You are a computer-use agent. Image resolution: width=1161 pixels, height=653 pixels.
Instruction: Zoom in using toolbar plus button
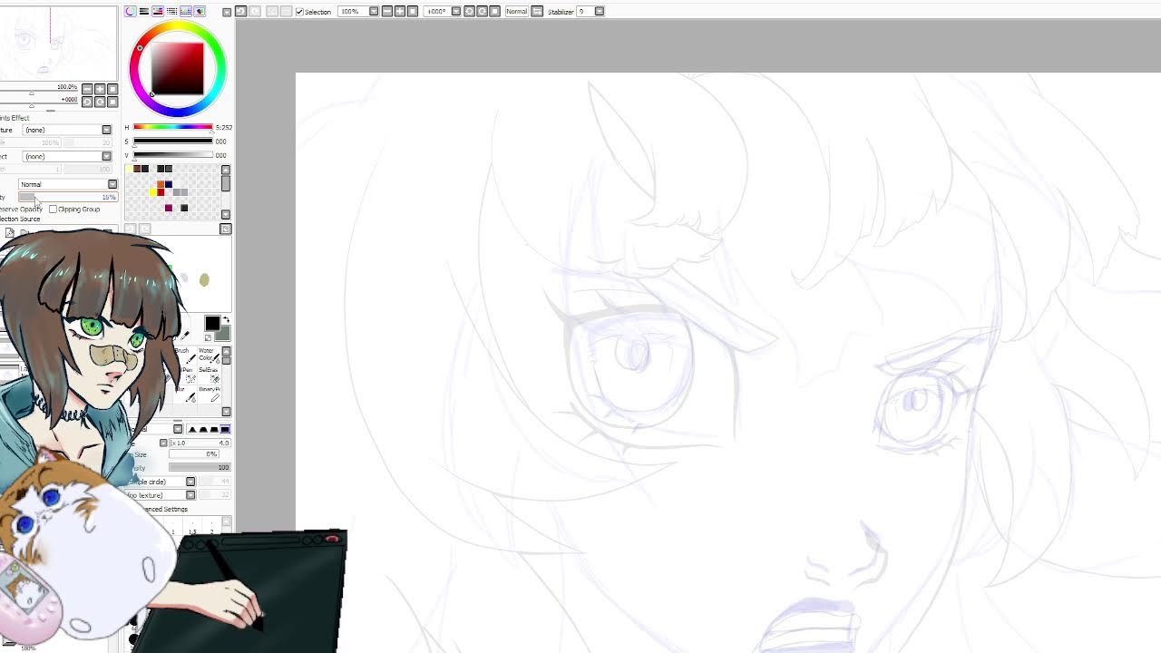pos(400,11)
